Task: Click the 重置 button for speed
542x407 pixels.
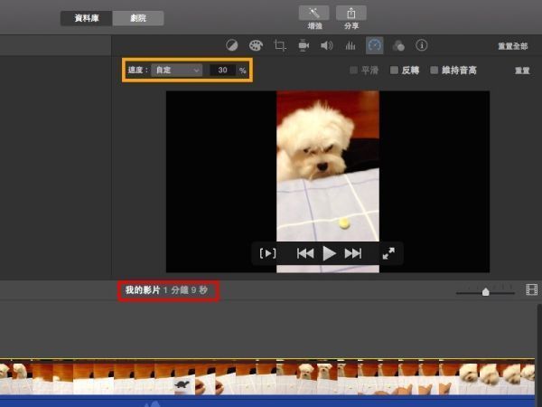Action: (522, 71)
